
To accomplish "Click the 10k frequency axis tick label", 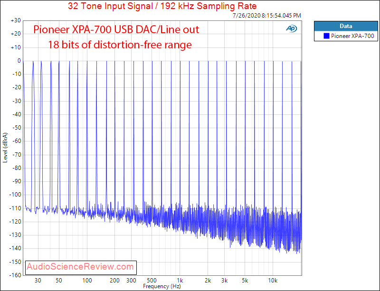I will [x=273, y=281].
